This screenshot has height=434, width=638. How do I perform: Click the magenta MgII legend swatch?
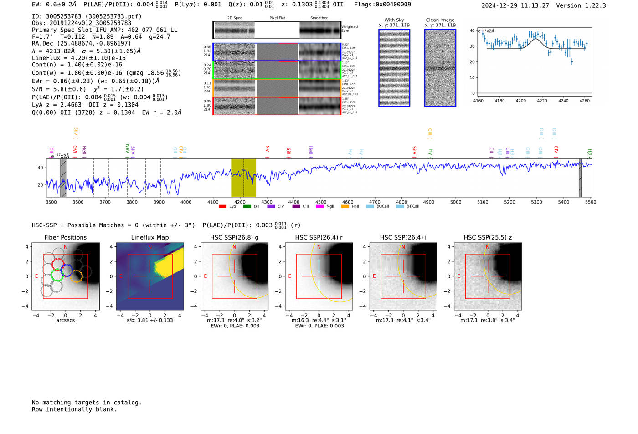pos(320,206)
